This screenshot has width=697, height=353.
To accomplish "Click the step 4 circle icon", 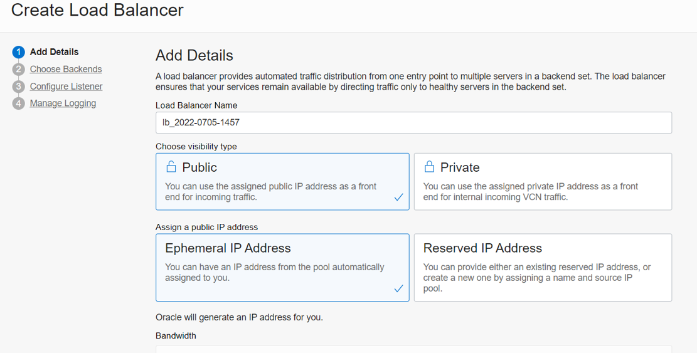I will pos(18,103).
